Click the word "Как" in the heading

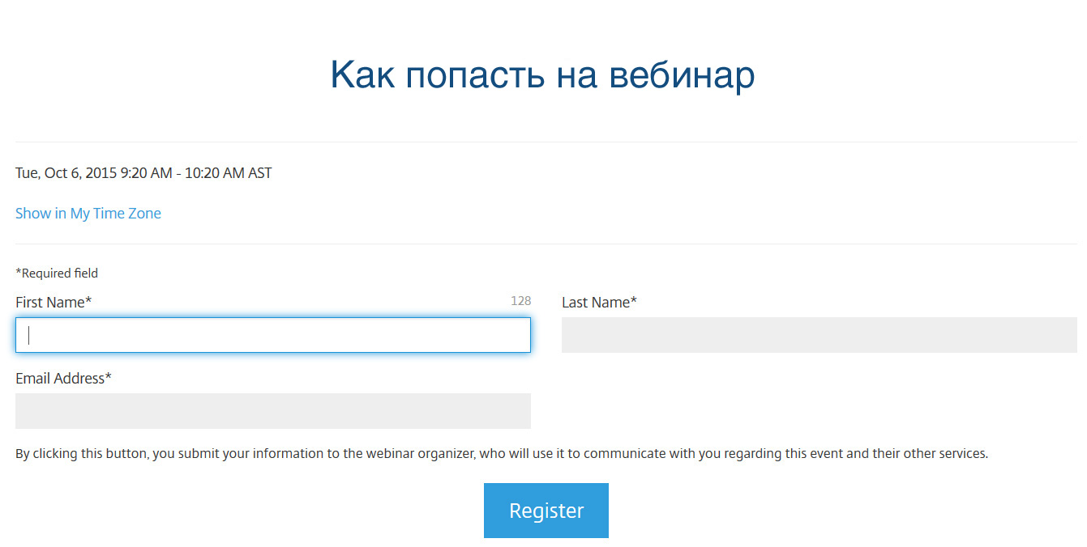click(x=362, y=75)
